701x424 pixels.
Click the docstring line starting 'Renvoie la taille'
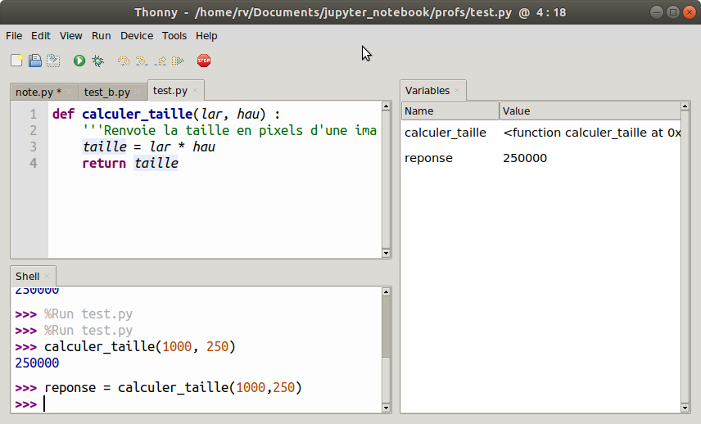click(x=229, y=130)
